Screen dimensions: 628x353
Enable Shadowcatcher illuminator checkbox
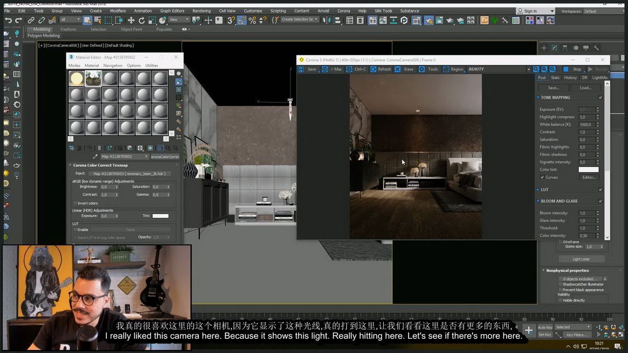560,284
